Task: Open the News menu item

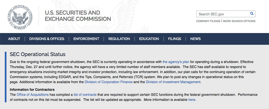Action: [x=195, y=39]
